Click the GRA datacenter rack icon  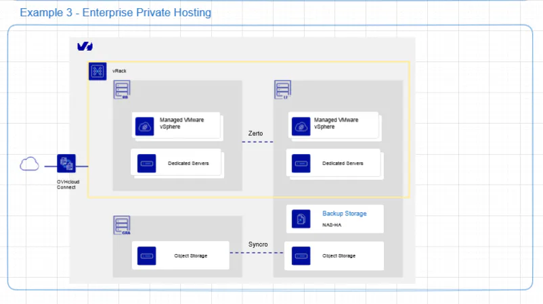pyautogui.click(x=122, y=225)
